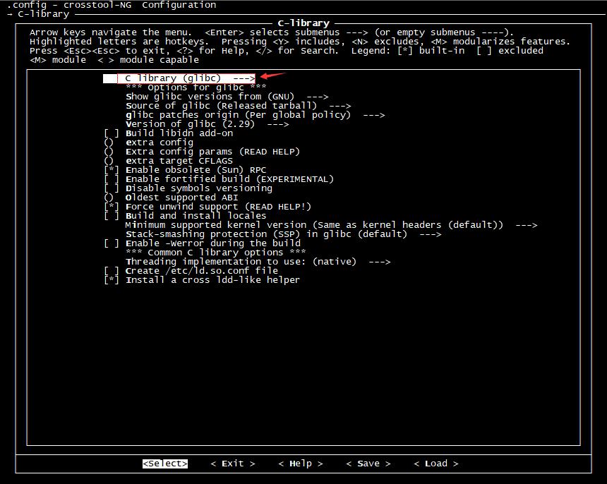Toggle Enable -Werror during the build
Viewport: 607px width, 484px height.
(202, 243)
